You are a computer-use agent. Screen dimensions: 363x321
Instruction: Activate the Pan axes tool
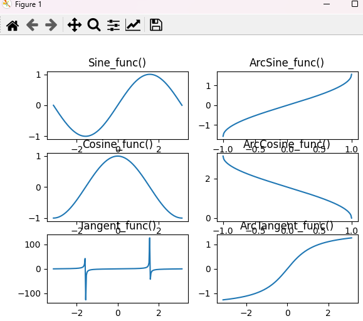pos(75,24)
